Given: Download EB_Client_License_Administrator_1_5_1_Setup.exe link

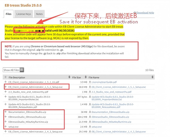Looking at the screenshot, I should pyautogui.click(x=119, y=87).
